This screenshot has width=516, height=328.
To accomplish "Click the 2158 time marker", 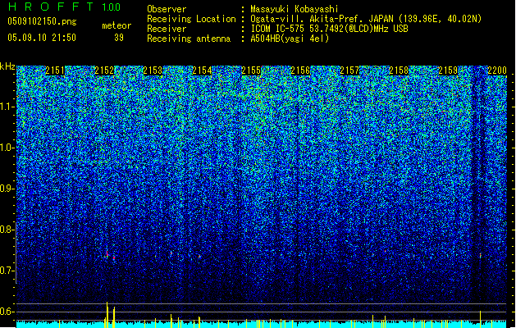I will pos(399,71).
